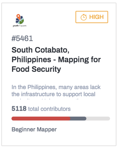
Task: Click the Beginner Mapper difficulty label
Action: click(34, 129)
